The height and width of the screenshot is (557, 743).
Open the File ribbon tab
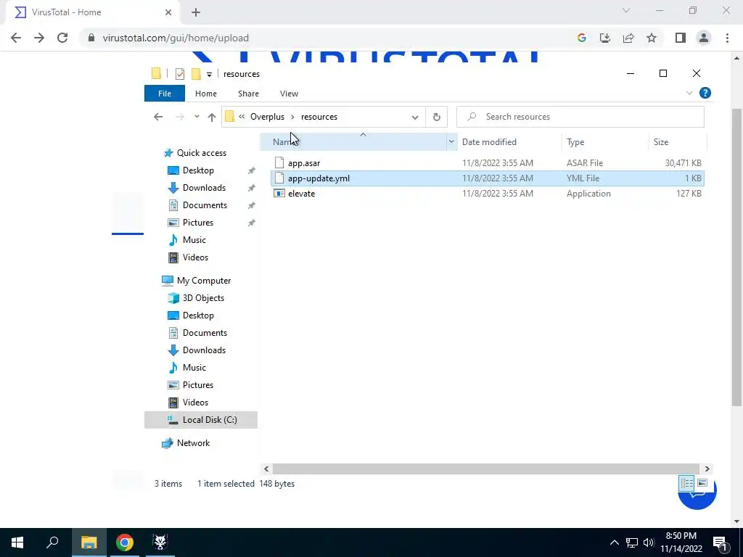[x=165, y=94]
